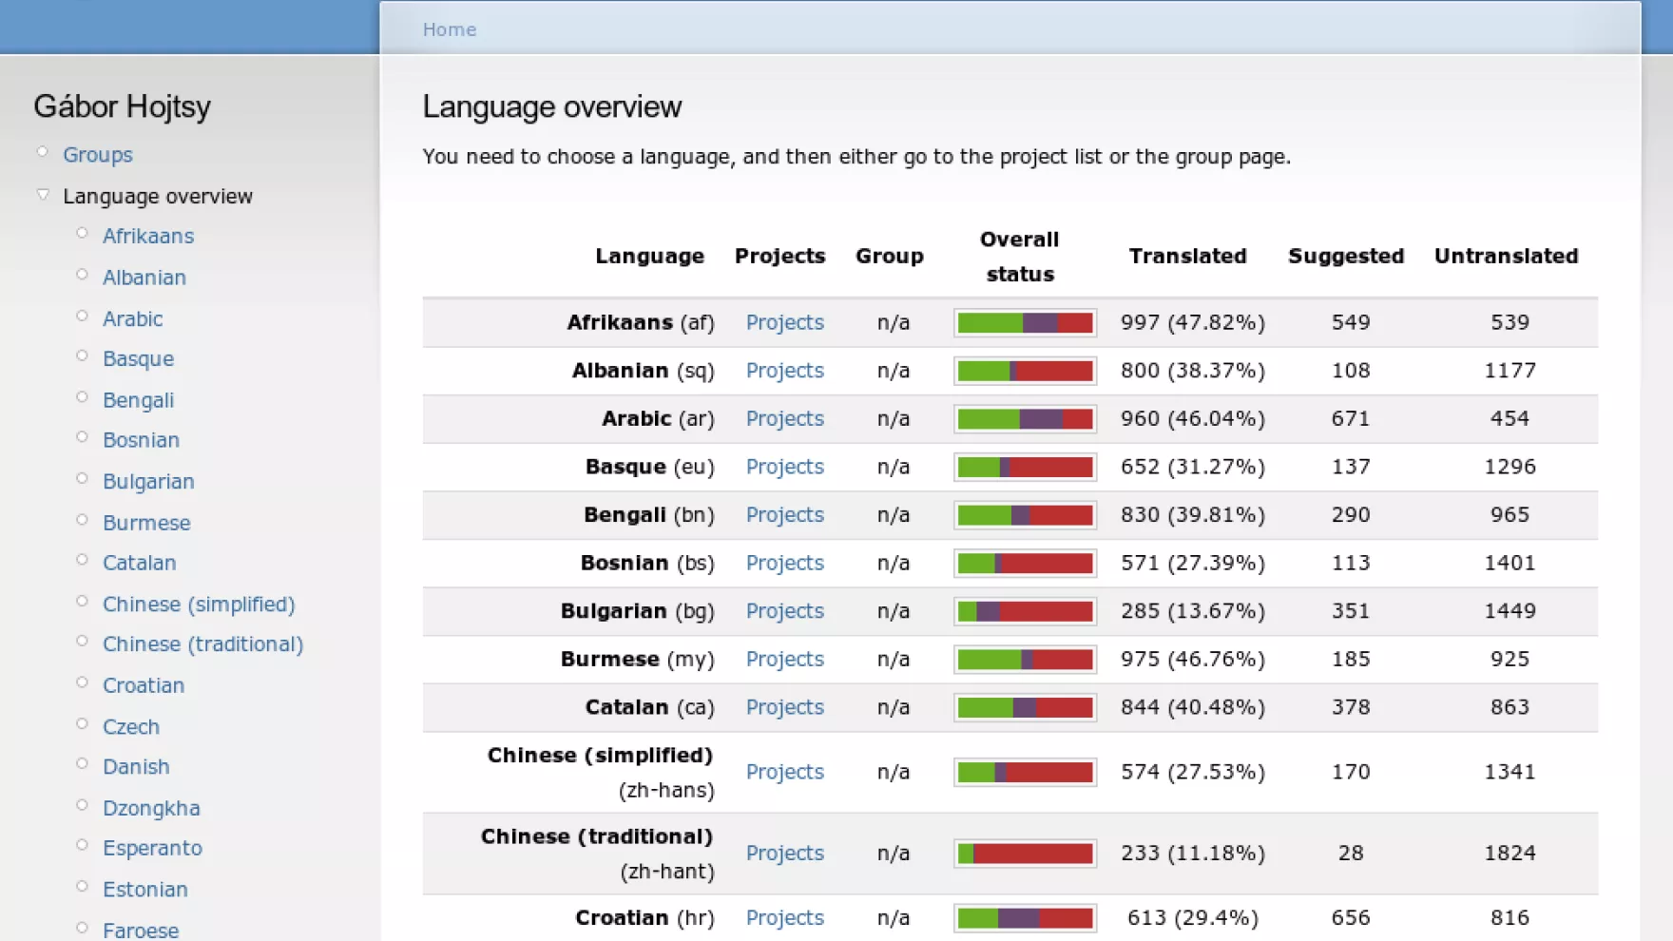Select Albanian in the sidebar list

pyautogui.click(x=144, y=278)
